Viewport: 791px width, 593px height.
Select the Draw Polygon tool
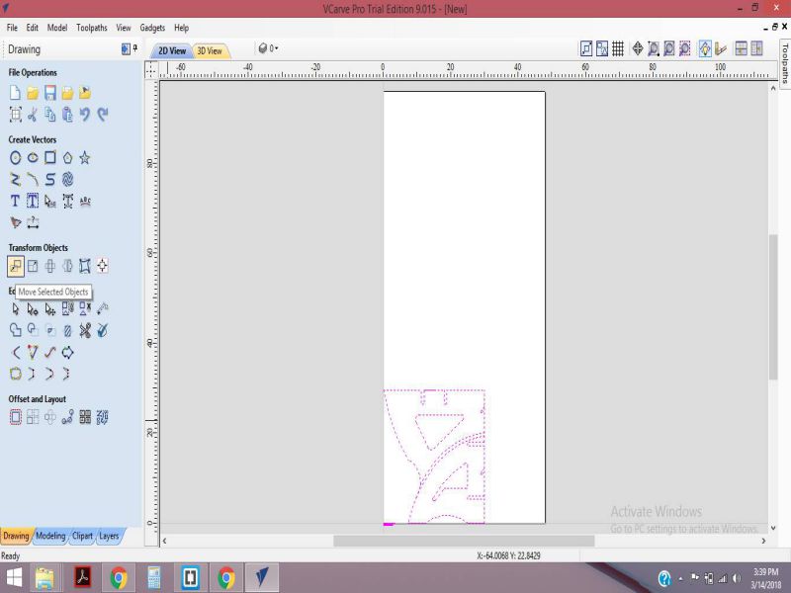click(x=67, y=158)
